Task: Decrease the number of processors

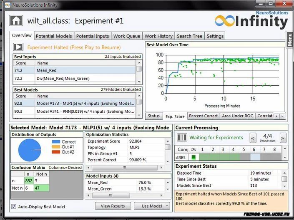Action: (x=253, y=138)
